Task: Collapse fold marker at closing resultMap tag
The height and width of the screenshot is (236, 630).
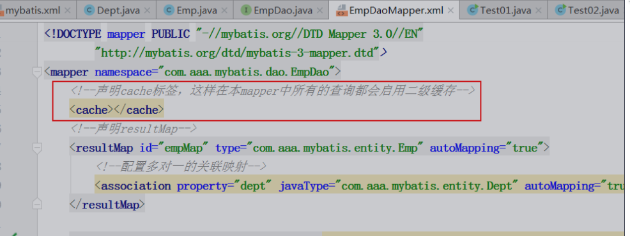Action: (37, 204)
